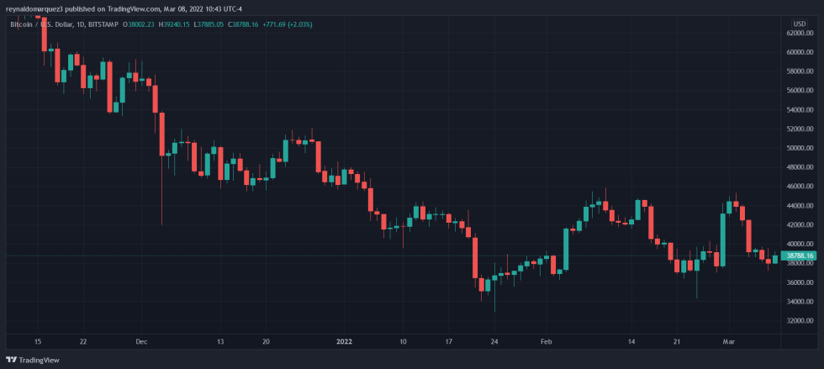Click the Mar label on time axis

point(729,341)
